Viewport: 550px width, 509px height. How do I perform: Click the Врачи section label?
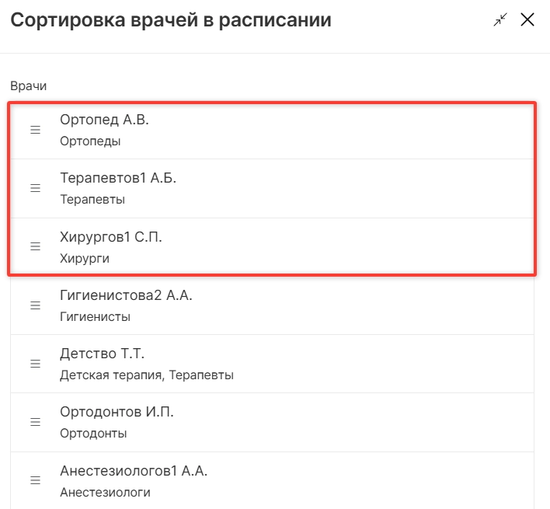(x=29, y=86)
